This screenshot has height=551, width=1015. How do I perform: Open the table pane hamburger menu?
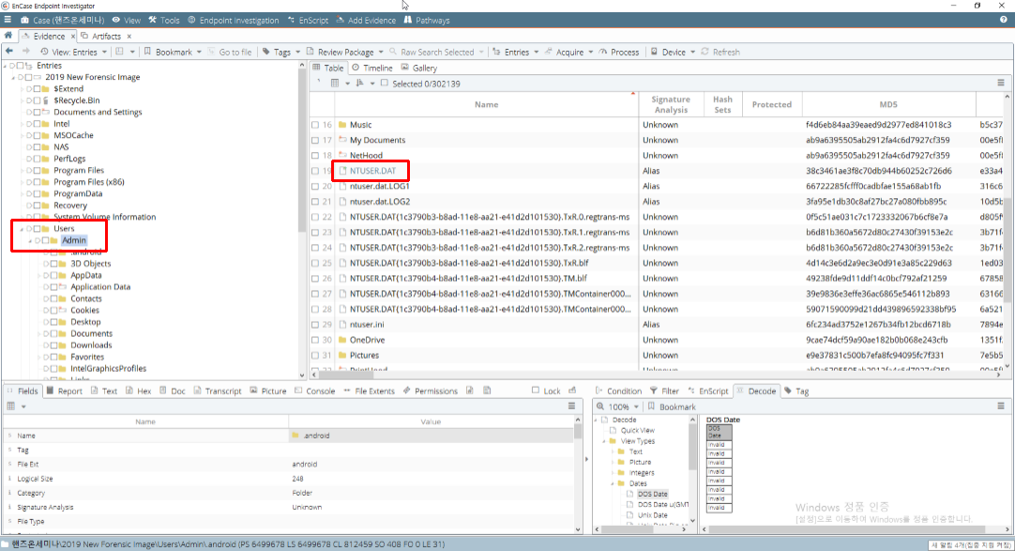(x=1001, y=84)
